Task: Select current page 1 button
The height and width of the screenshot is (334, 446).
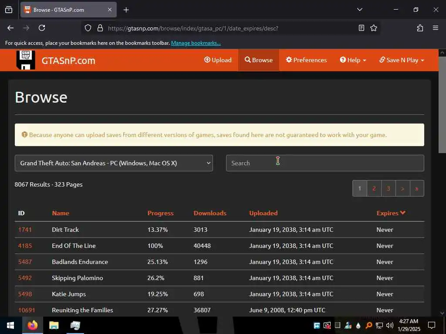Action: (359, 188)
